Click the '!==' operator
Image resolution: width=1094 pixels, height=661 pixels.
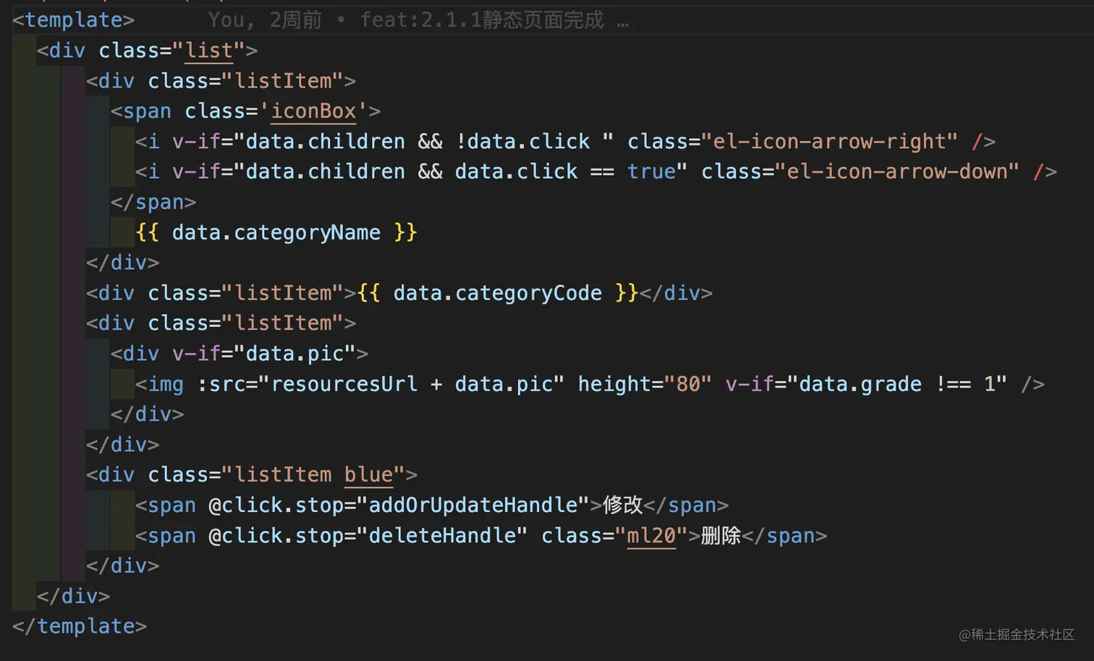(953, 384)
